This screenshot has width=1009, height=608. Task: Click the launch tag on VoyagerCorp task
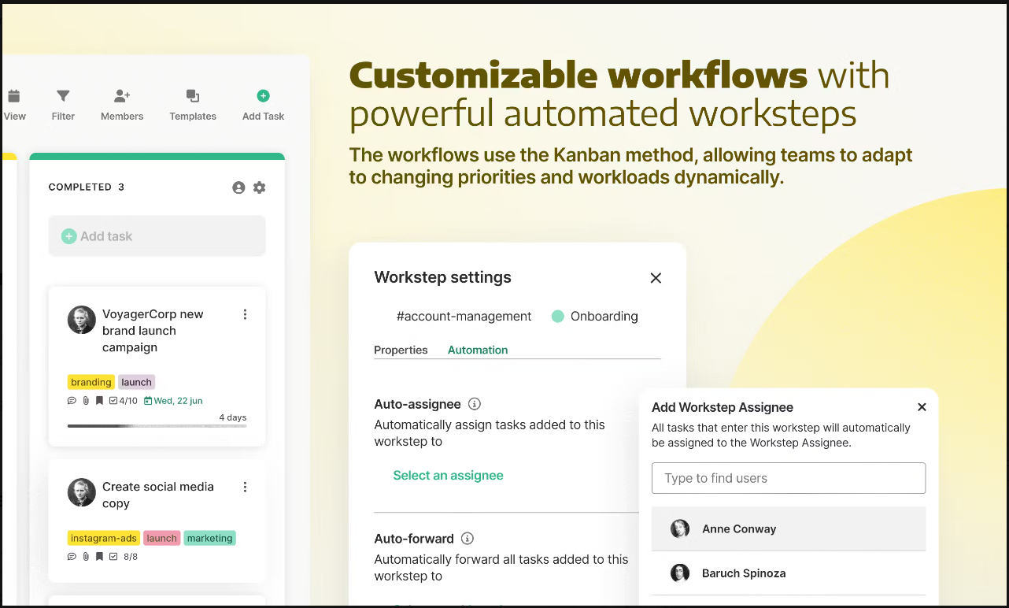pyautogui.click(x=136, y=382)
